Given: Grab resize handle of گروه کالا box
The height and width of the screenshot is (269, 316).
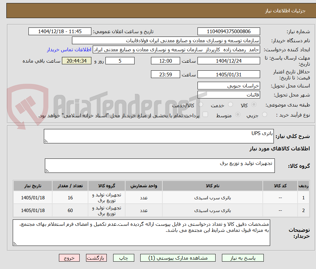Looking at the screenshot, I should (47, 171).
